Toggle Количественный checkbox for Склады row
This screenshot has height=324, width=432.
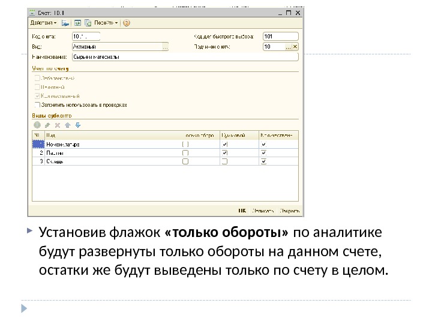(x=263, y=161)
